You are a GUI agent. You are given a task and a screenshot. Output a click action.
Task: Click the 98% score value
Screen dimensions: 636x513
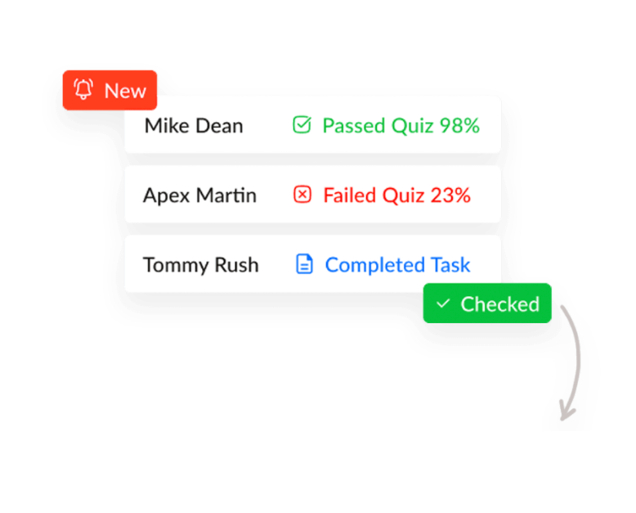coord(459,125)
